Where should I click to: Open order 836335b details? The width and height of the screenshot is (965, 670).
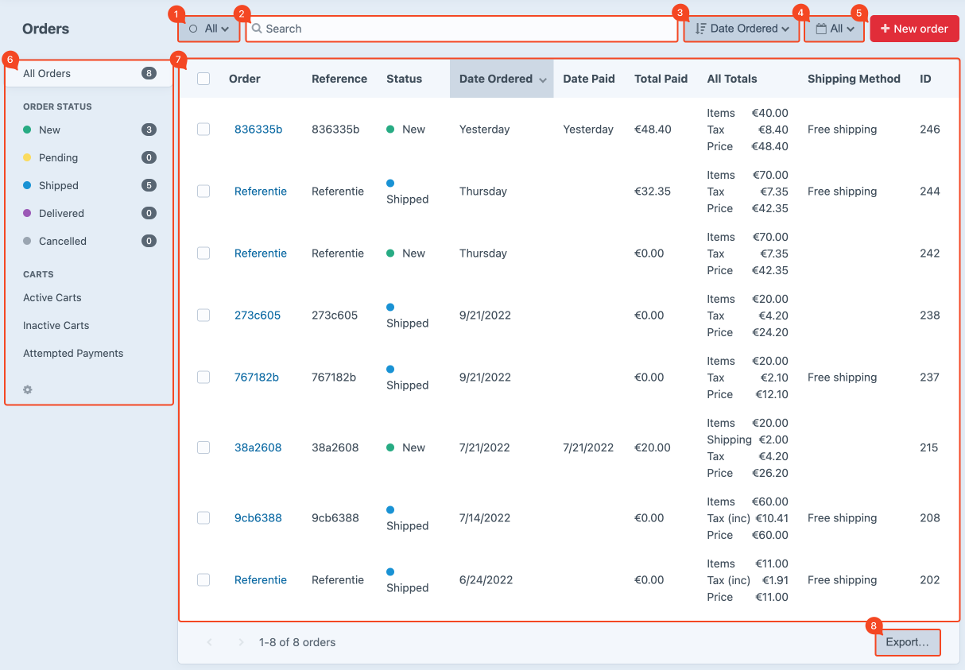point(257,129)
